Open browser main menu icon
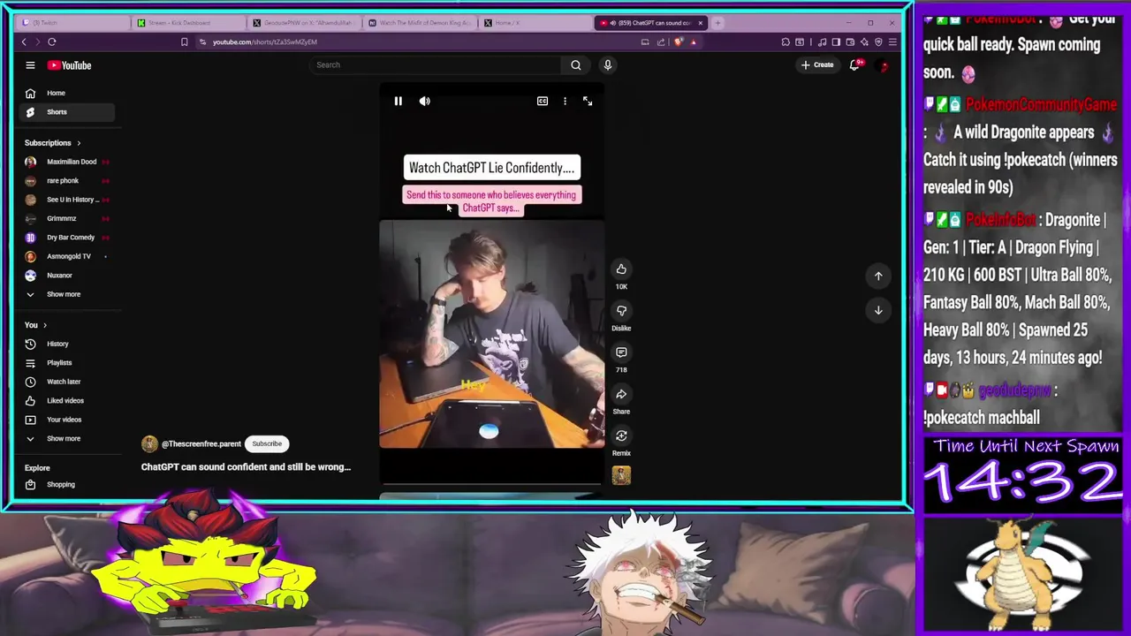 (892, 42)
